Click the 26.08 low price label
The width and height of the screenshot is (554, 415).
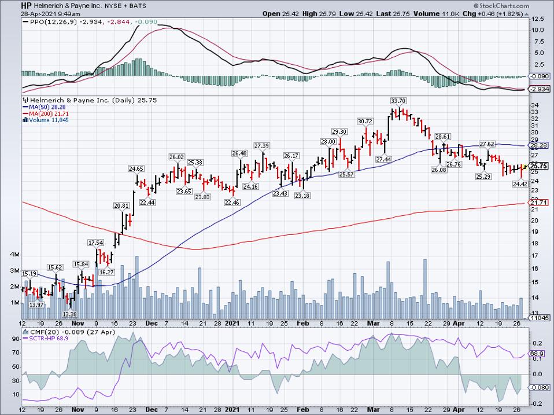[438, 170]
